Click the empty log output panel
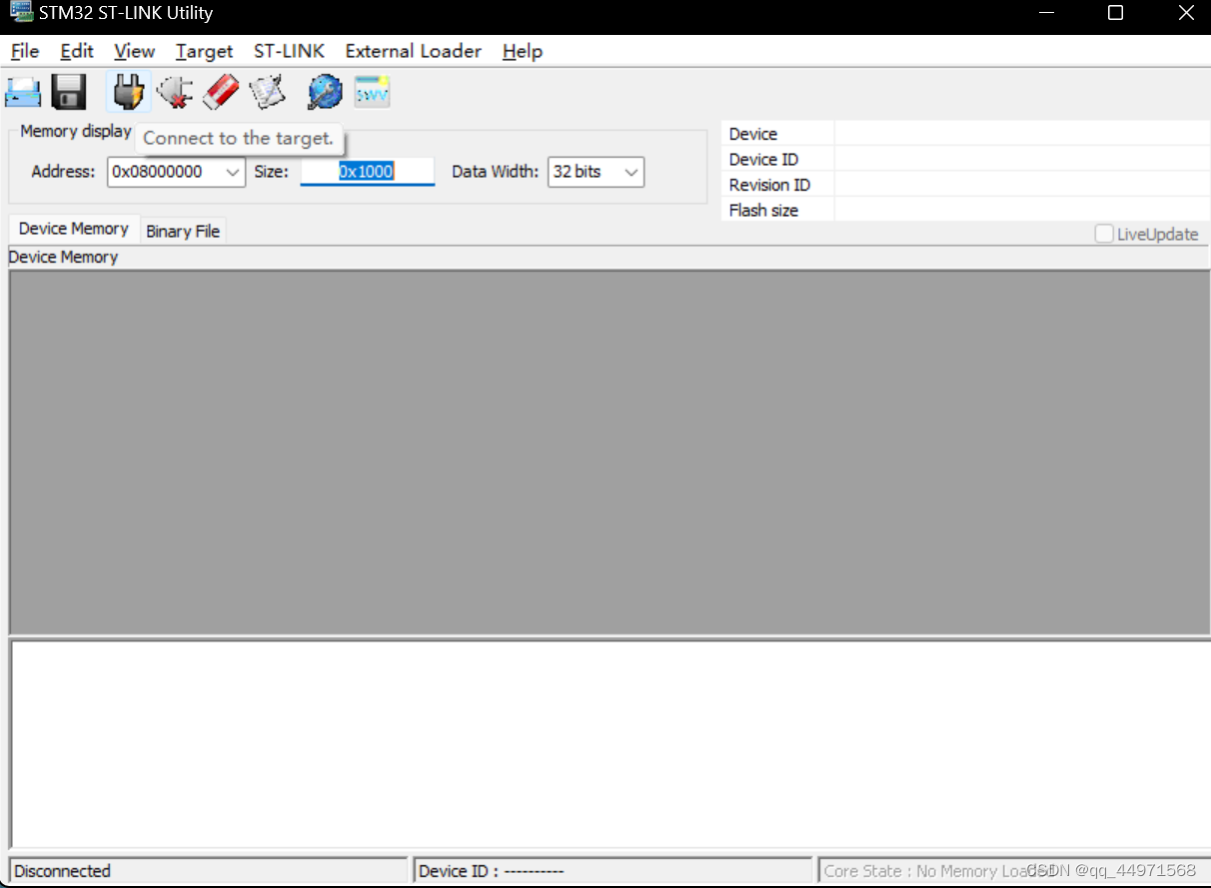The height and width of the screenshot is (888, 1211). tap(609, 744)
